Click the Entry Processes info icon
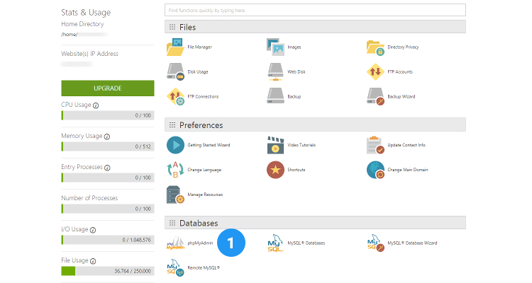 [107, 168]
